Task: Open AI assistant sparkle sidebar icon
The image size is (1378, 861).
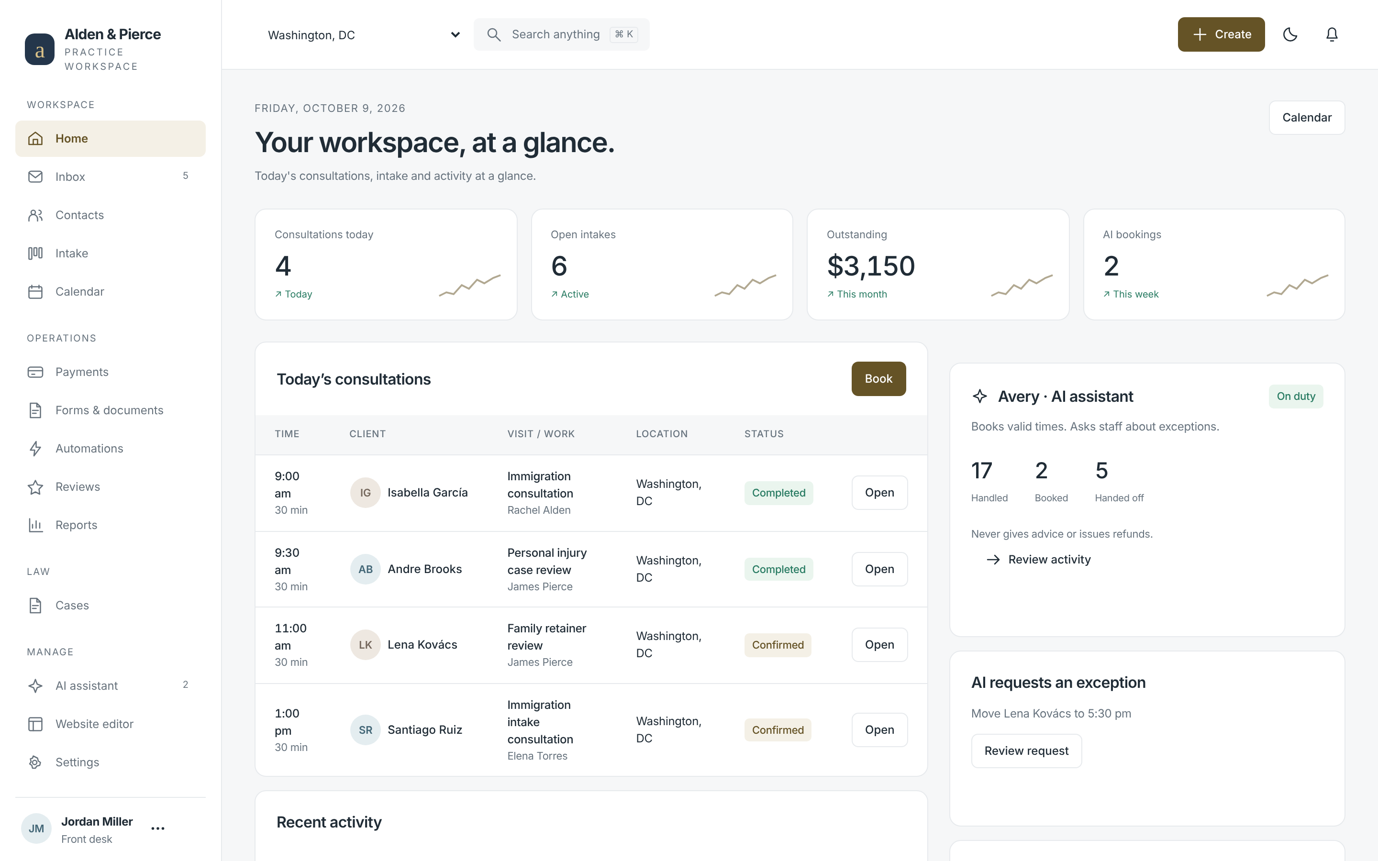Action: coord(35,685)
